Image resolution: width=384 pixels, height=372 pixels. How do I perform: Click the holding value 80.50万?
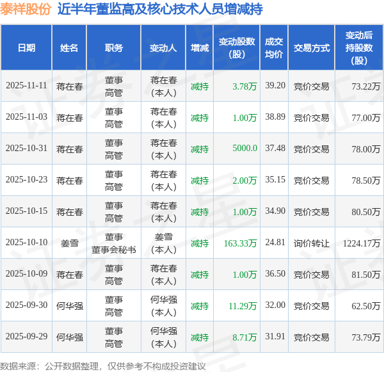coord(366,212)
